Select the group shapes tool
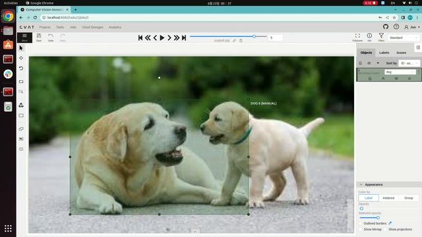Viewport: 422px width, 237px height. pos(21,139)
